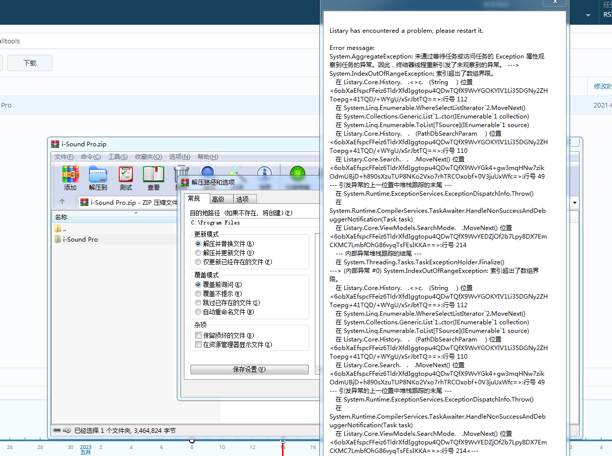Click the 'alltools' breadcrumb text
The image size is (612, 456).
click(10, 41)
